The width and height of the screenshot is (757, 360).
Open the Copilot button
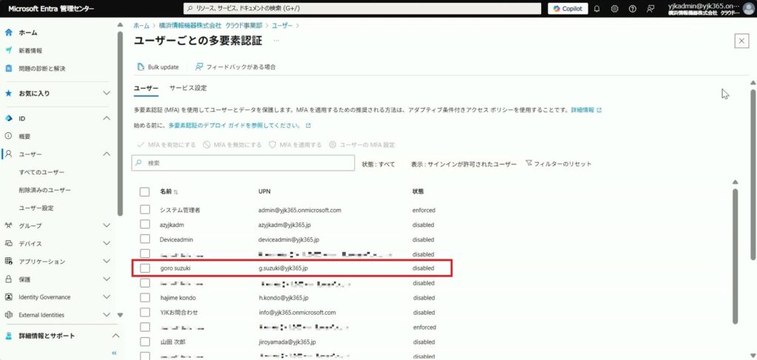coord(568,9)
